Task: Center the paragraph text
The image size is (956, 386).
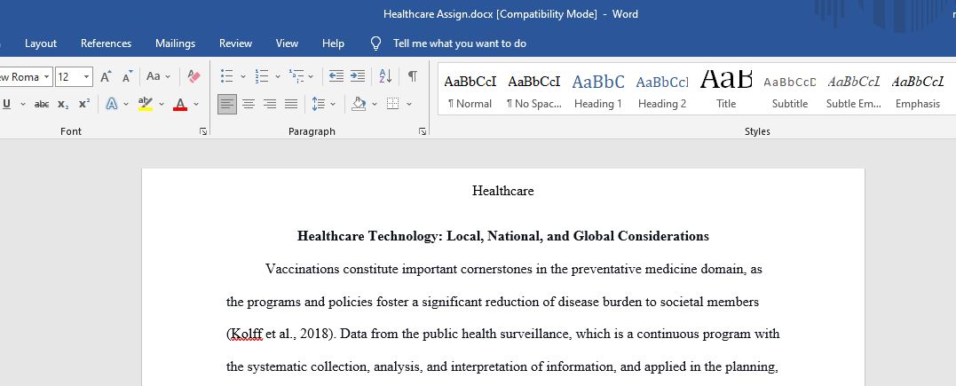Action: tap(249, 105)
